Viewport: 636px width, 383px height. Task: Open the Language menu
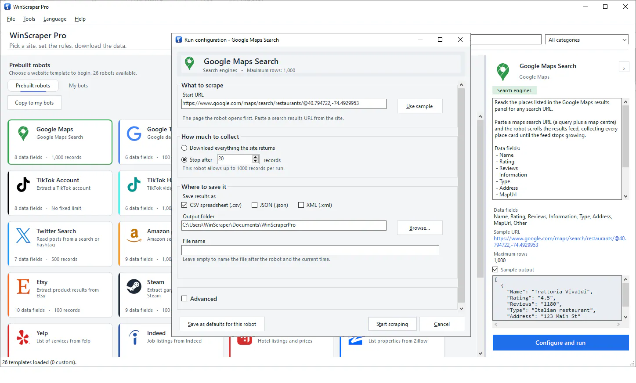[55, 19]
